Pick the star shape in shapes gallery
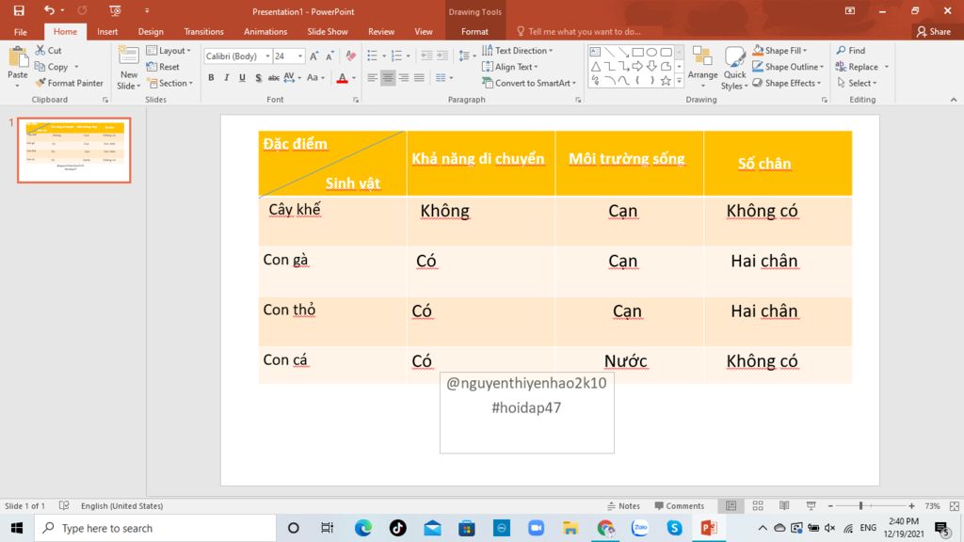964x542 pixels. point(666,81)
